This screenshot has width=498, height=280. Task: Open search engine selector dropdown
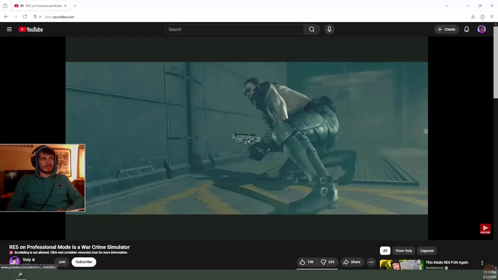(x=37, y=17)
